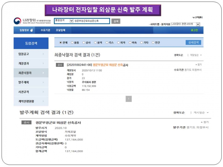Select 입찰공고 in the sidebar
Viewport: 223px width, 167px height.
[x=31, y=54]
